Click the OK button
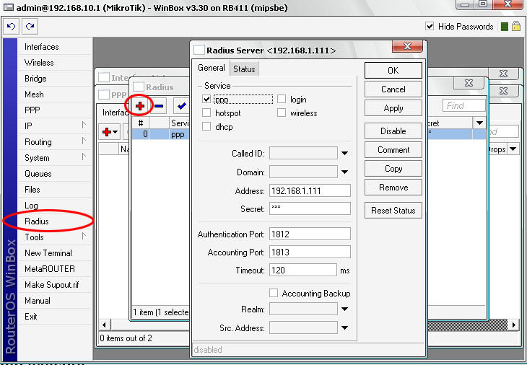Viewport: 527px width, 365px height. 393,70
